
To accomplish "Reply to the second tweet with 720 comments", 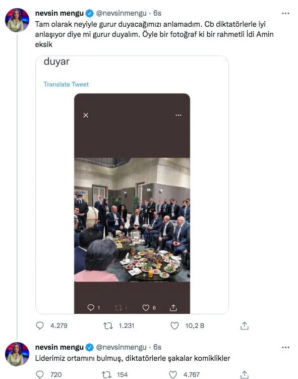I will click(x=40, y=374).
